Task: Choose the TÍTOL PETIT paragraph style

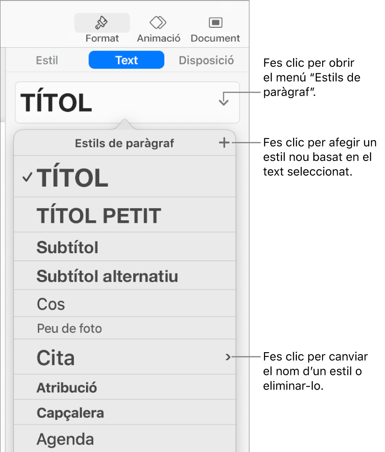Action: (99, 216)
